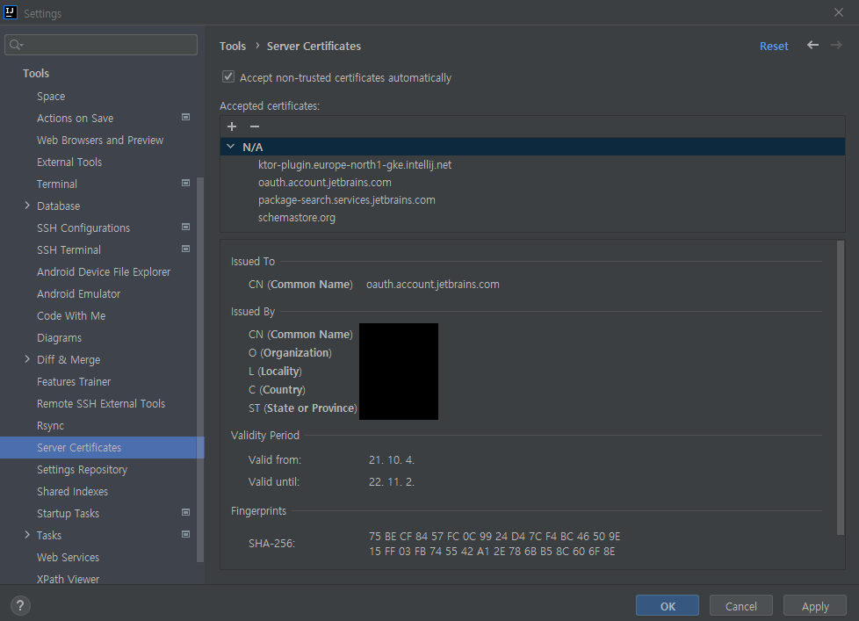The height and width of the screenshot is (621, 859).
Task: Click Issued To common name value
Action: point(433,285)
